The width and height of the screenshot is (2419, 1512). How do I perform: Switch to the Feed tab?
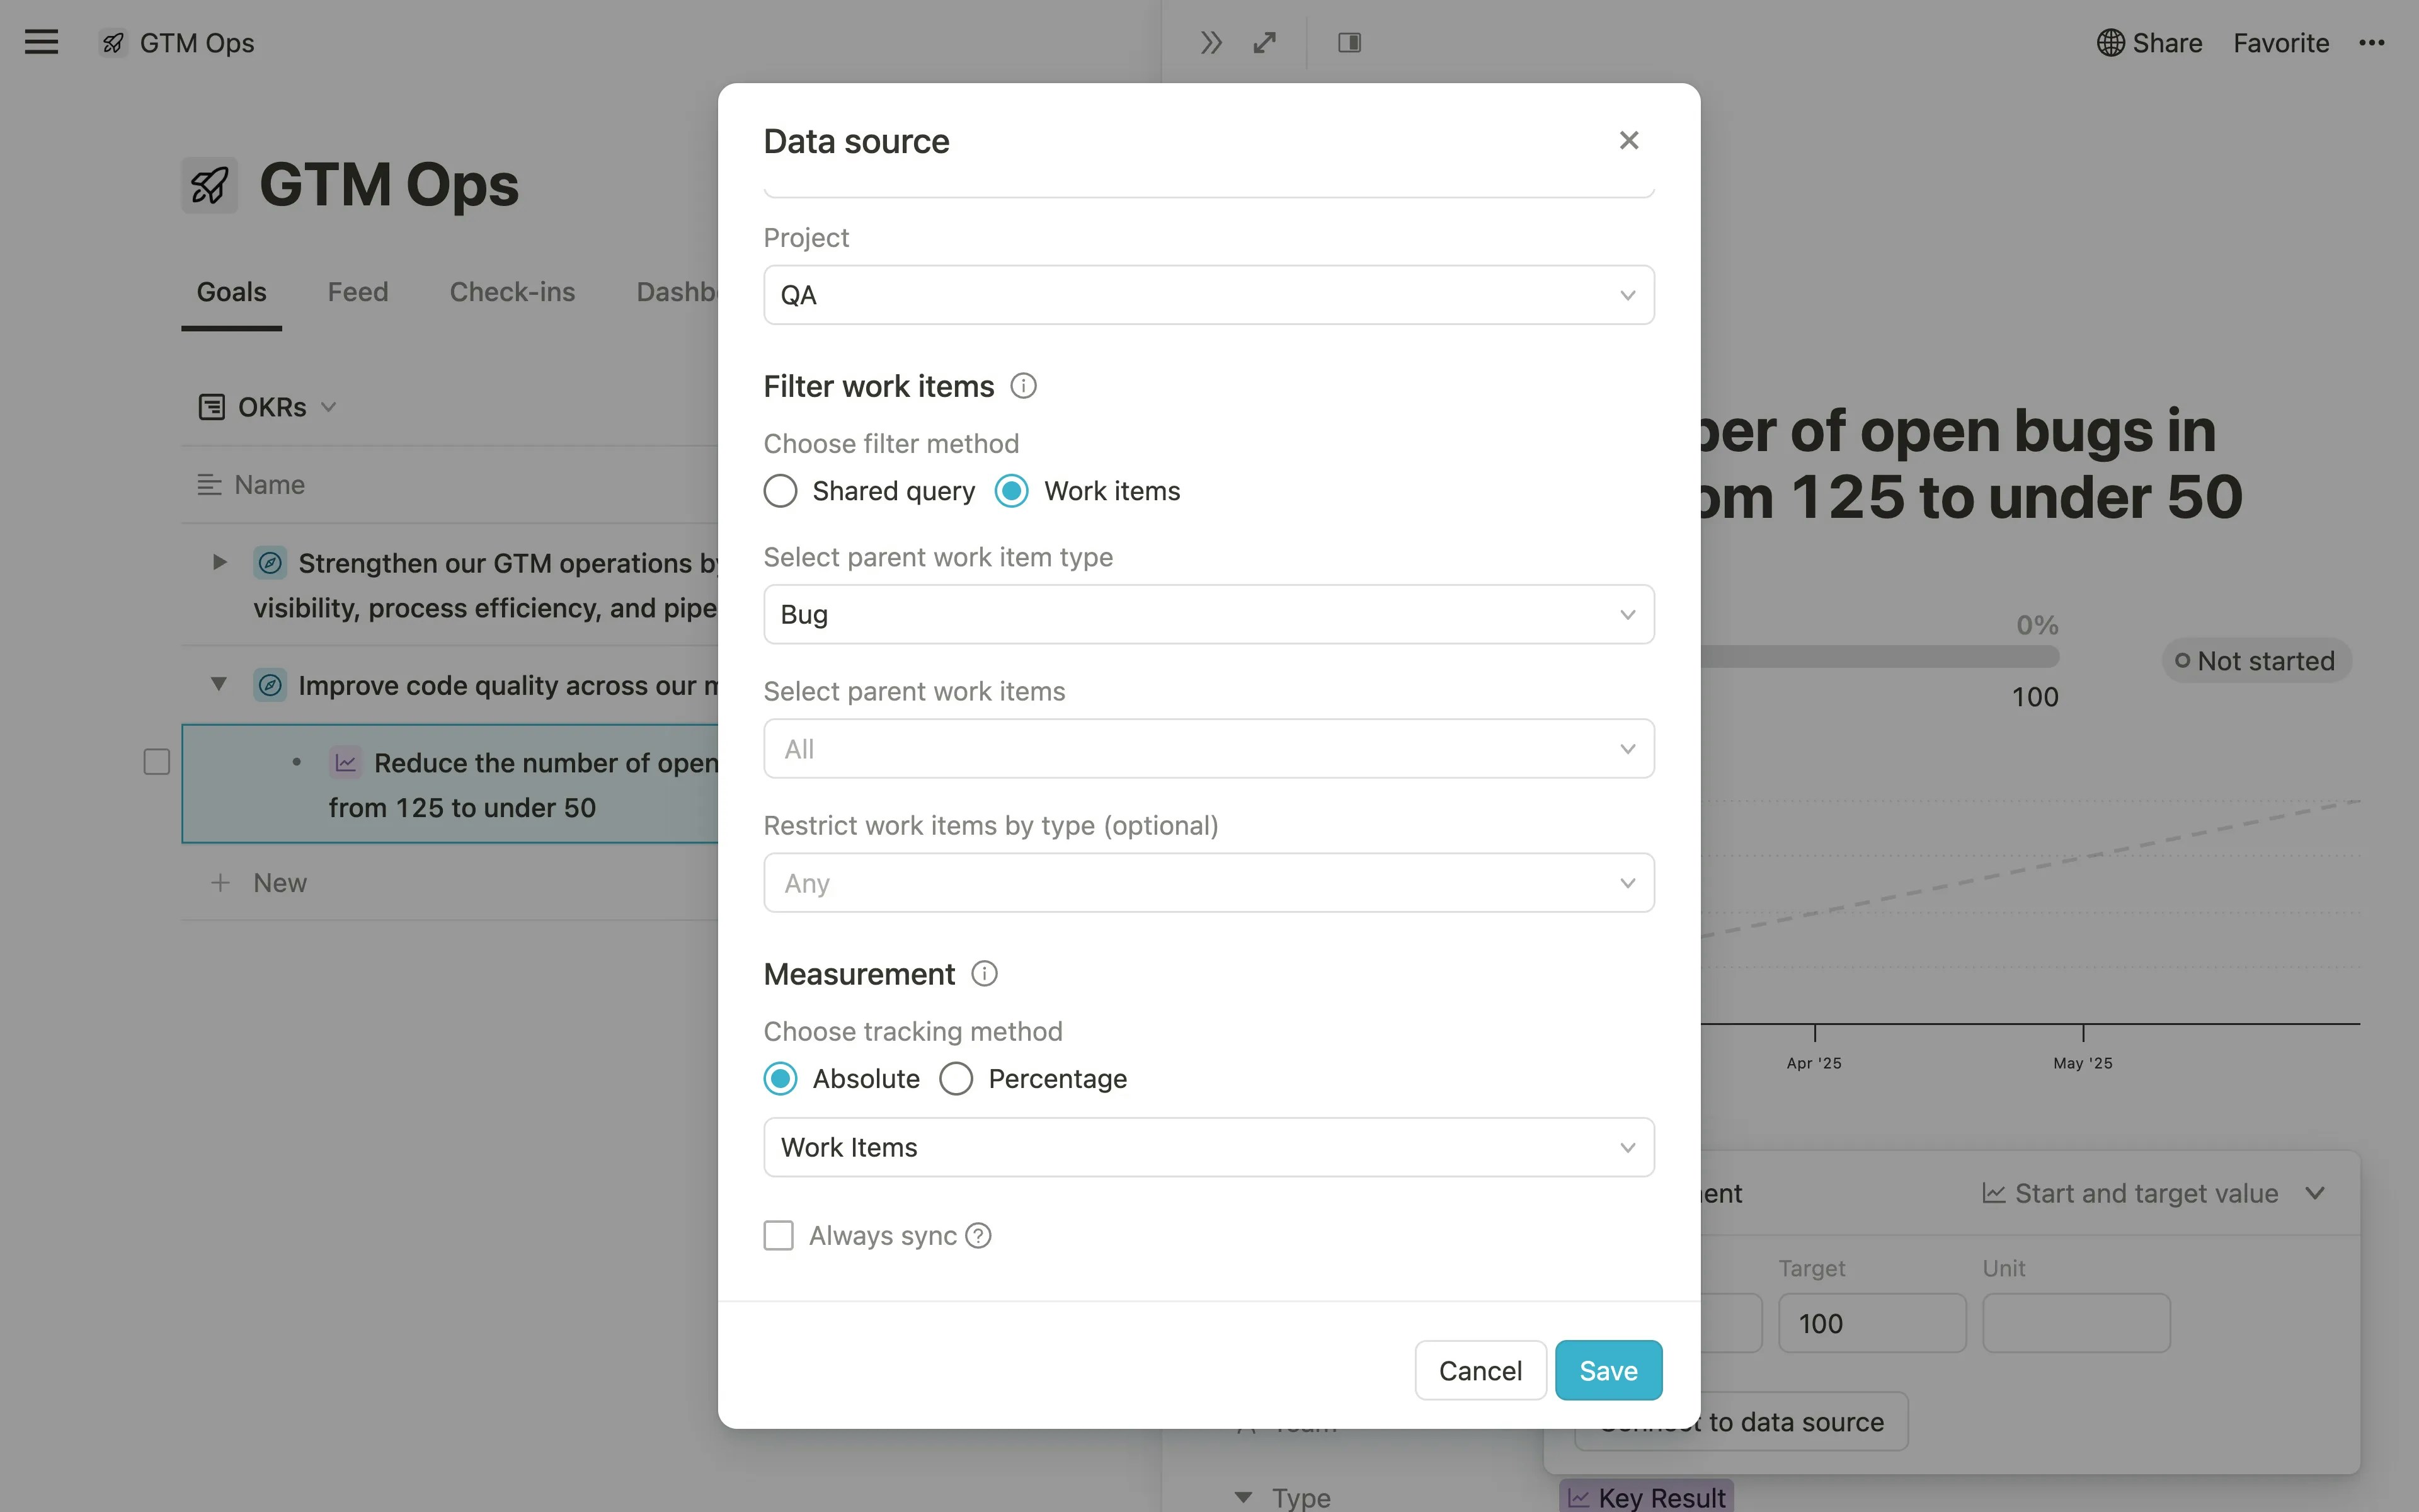(x=358, y=292)
